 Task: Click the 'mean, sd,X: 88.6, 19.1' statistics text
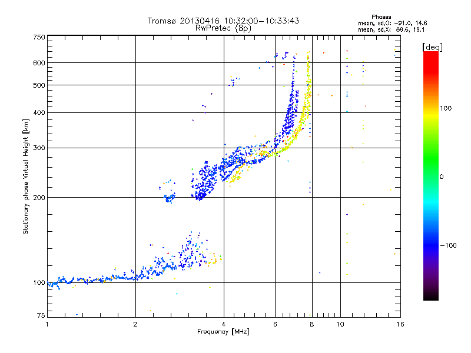(x=391, y=29)
